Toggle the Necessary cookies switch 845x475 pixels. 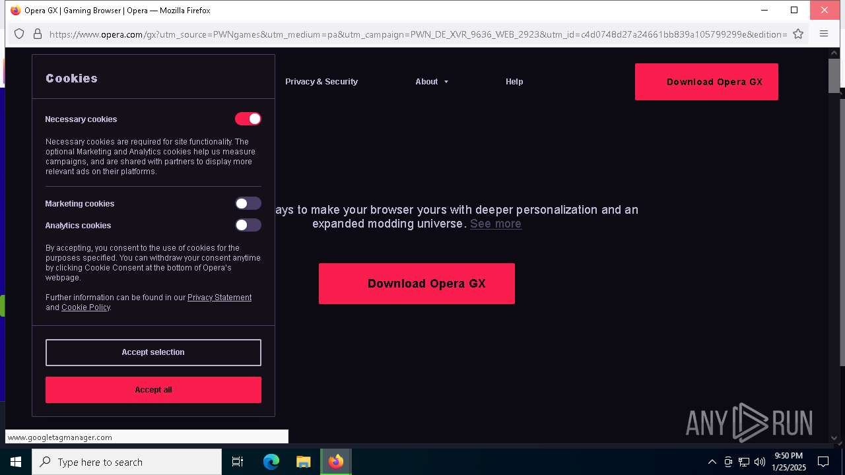248,119
